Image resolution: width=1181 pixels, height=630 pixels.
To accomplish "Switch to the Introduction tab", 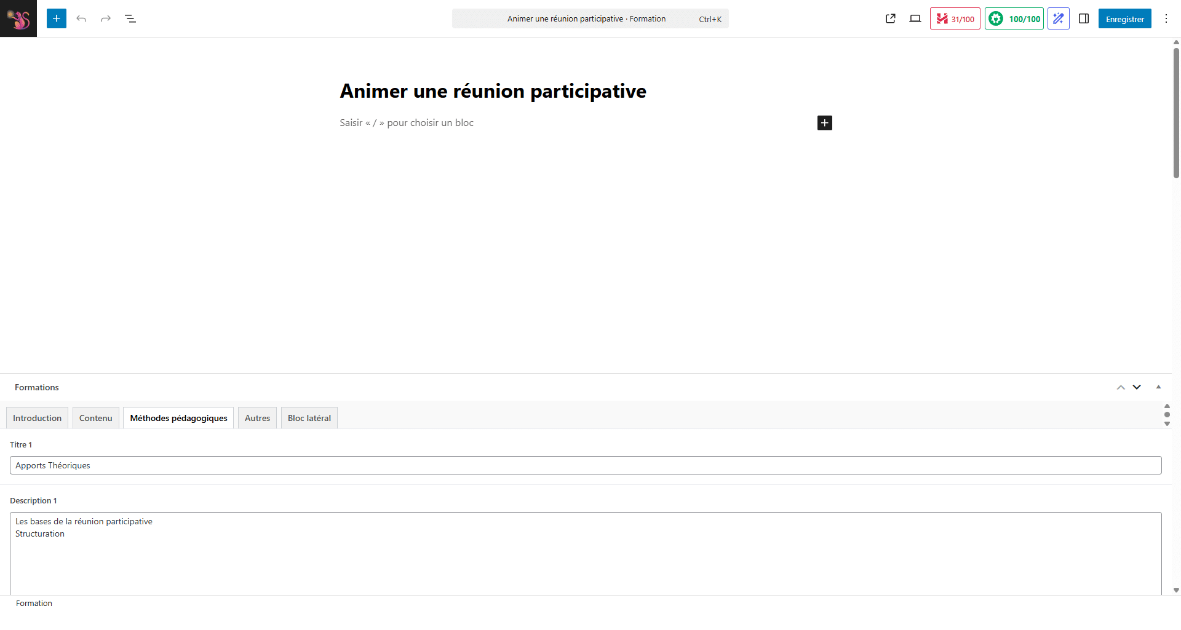I will [x=37, y=418].
